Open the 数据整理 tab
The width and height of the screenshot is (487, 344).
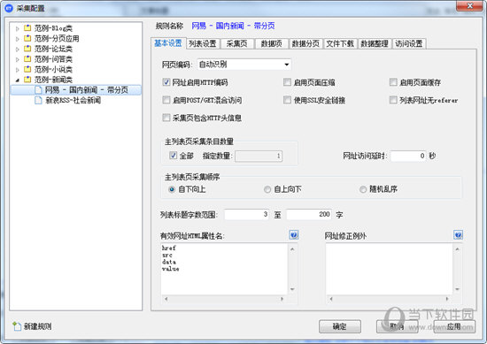point(375,43)
